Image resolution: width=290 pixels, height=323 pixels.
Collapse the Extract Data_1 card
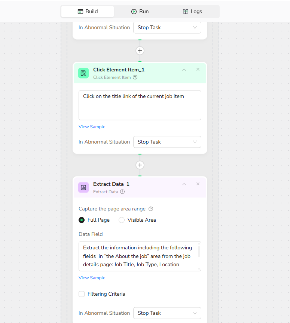click(x=184, y=184)
